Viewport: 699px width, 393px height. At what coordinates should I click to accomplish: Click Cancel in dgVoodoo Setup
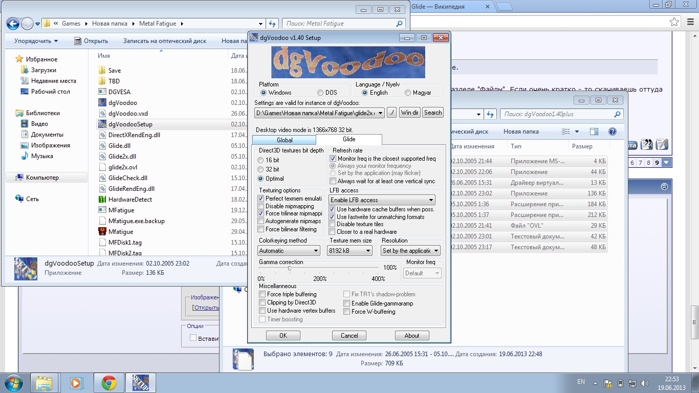(x=349, y=336)
